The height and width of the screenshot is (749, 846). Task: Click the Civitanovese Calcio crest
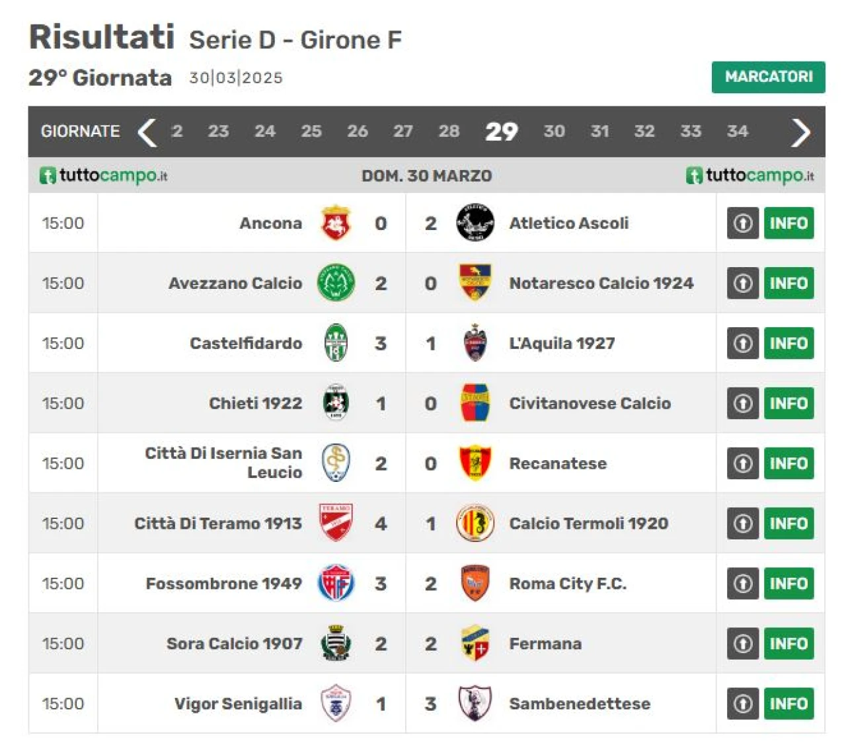[x=475, y=403]
